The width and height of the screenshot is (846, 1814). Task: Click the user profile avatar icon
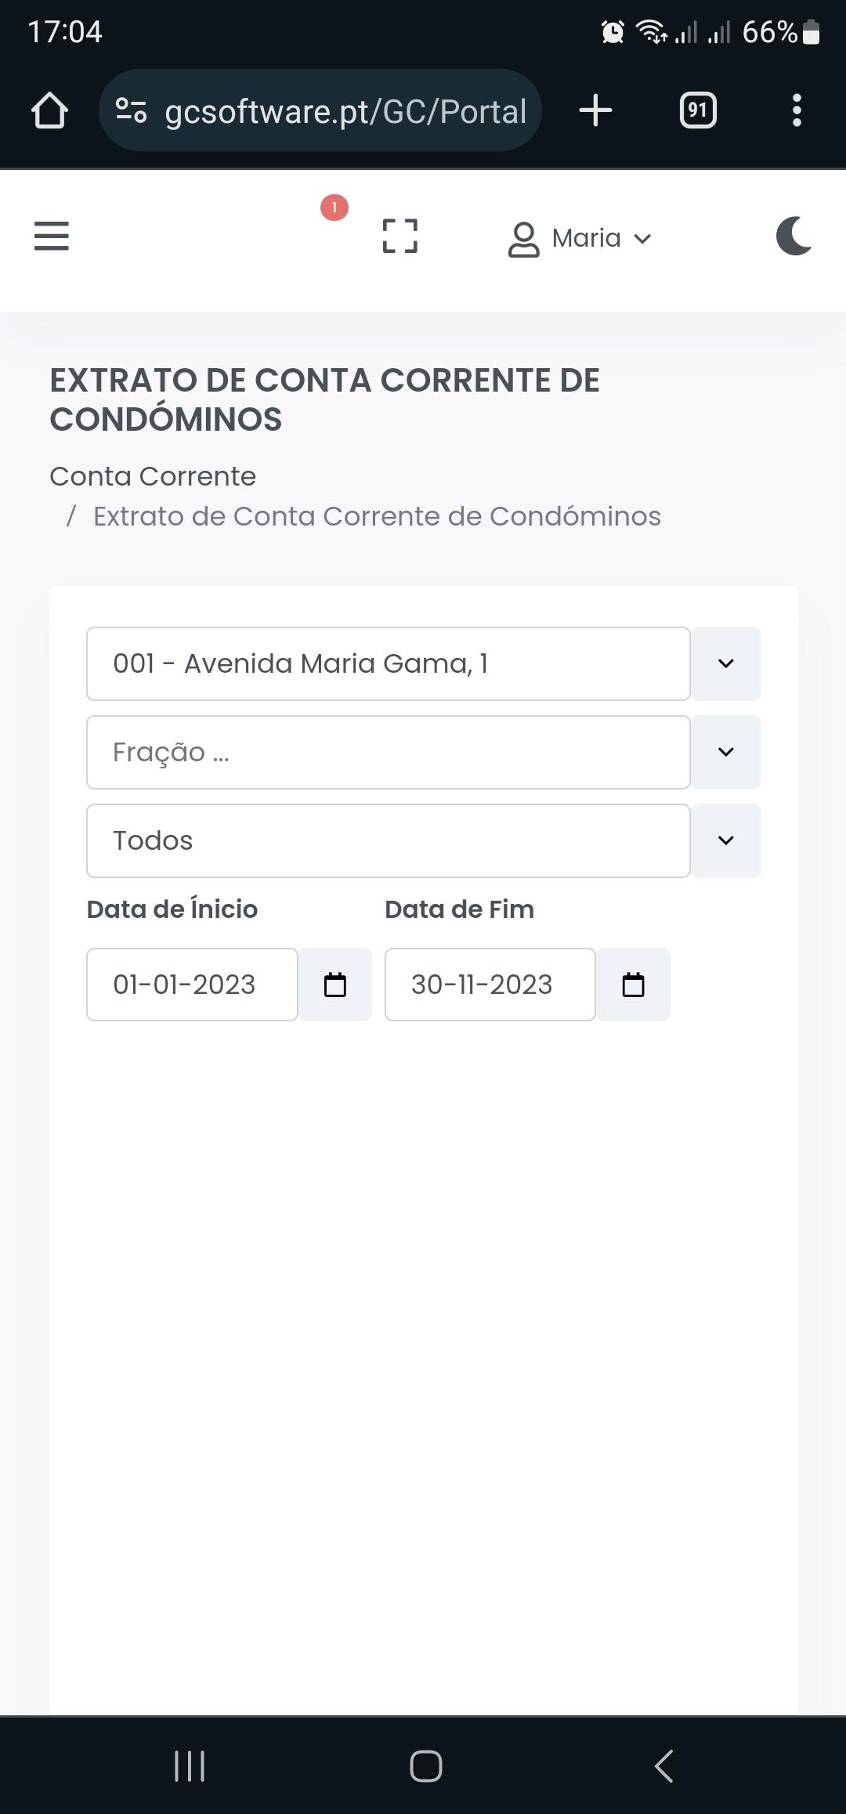[x=523, y=239]
